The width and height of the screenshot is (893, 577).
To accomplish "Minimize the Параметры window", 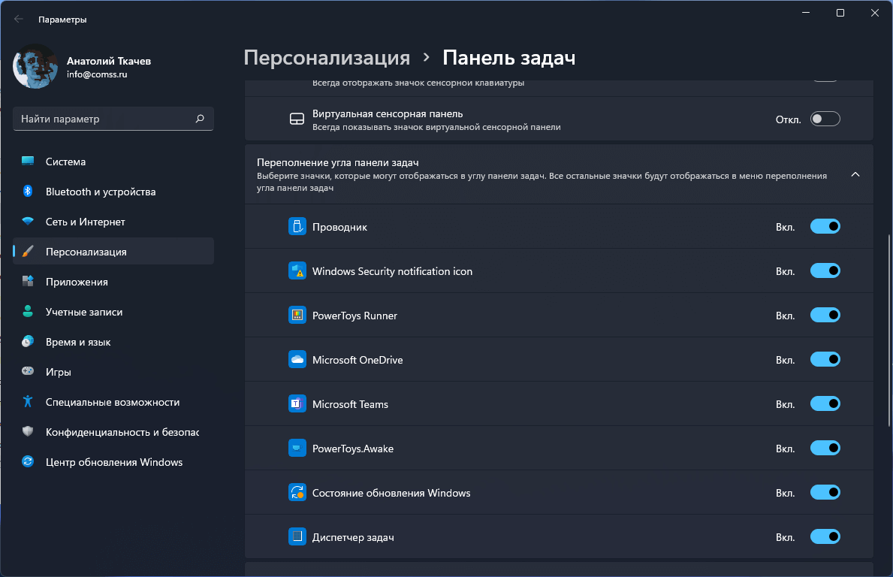I will tap(806, 13).
